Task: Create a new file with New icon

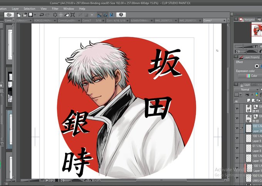Action: point(19,15)
